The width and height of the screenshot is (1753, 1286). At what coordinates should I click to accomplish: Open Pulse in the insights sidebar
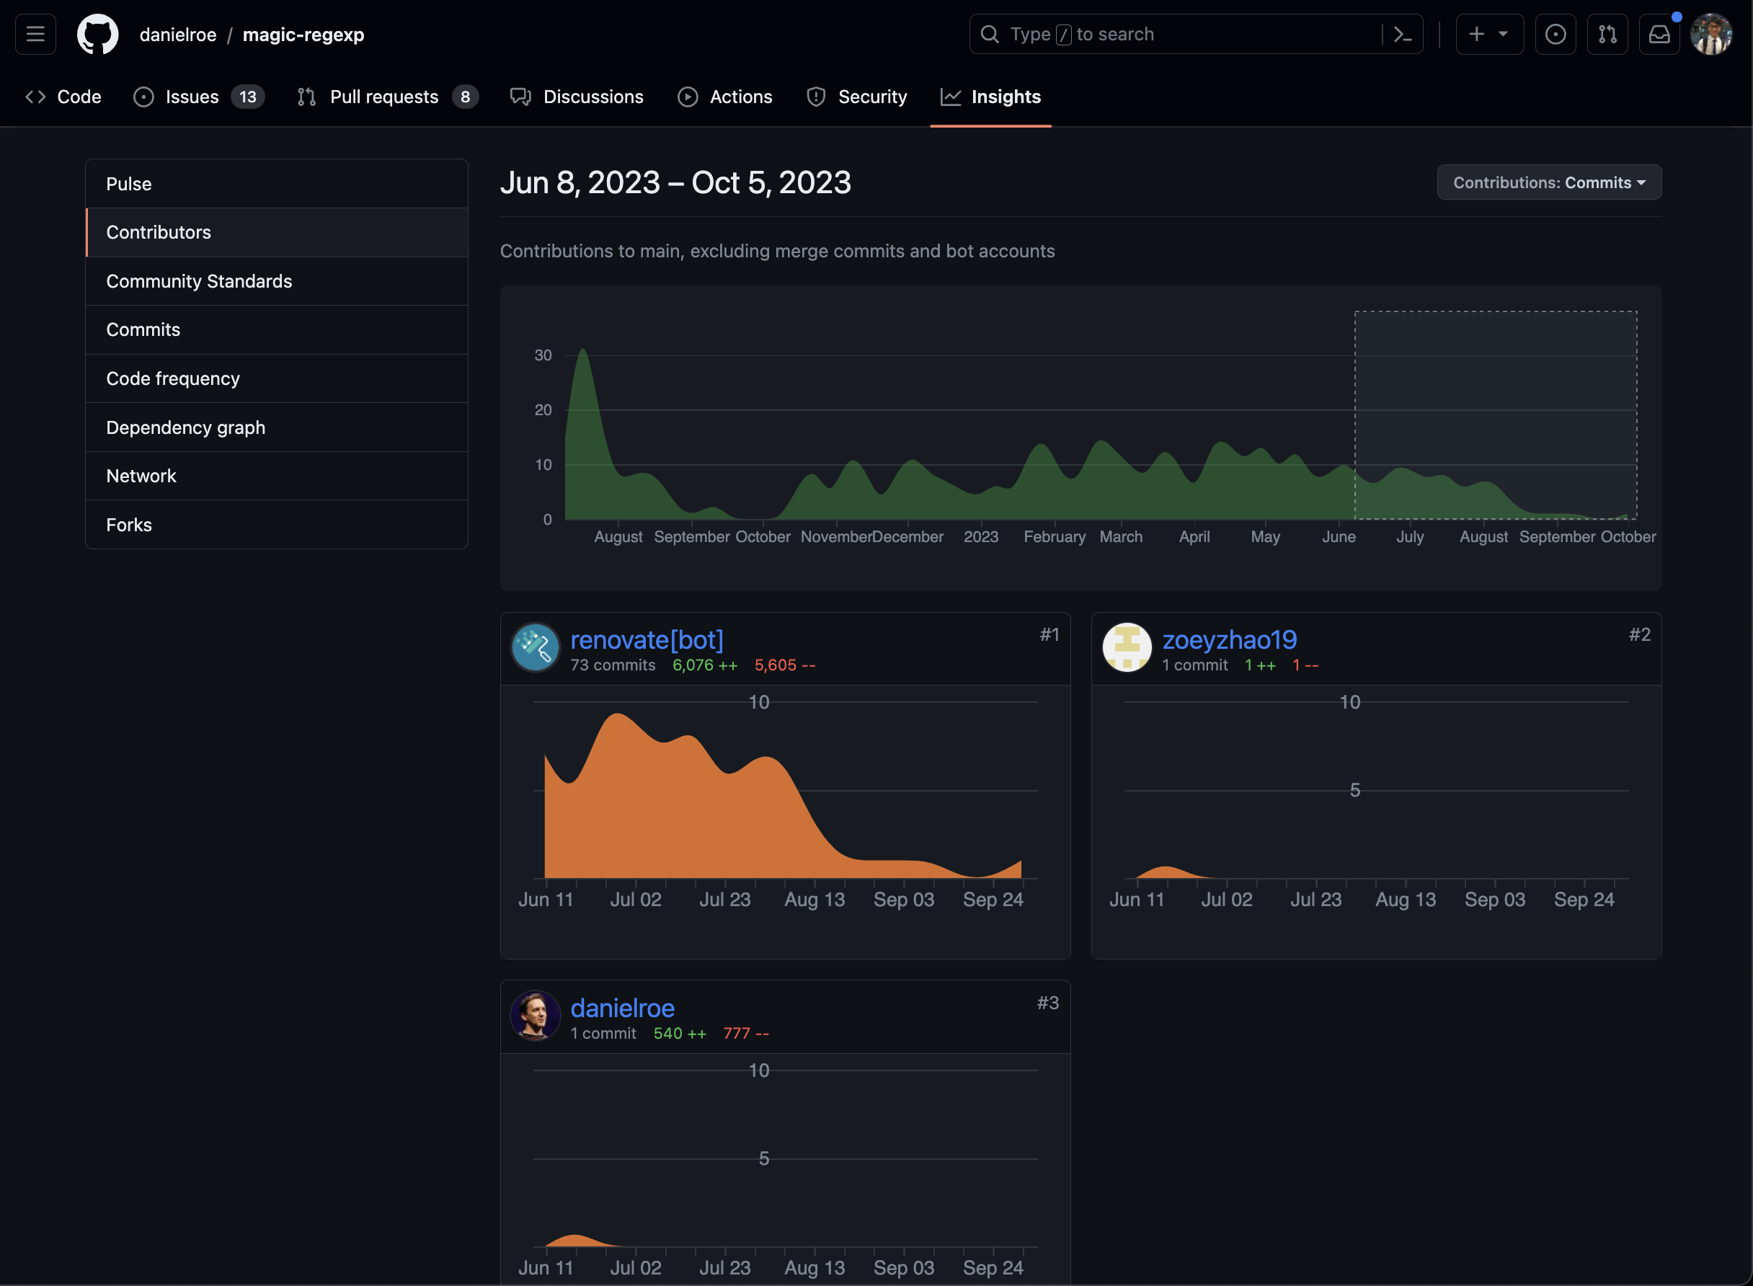click(x=276, y=184)
